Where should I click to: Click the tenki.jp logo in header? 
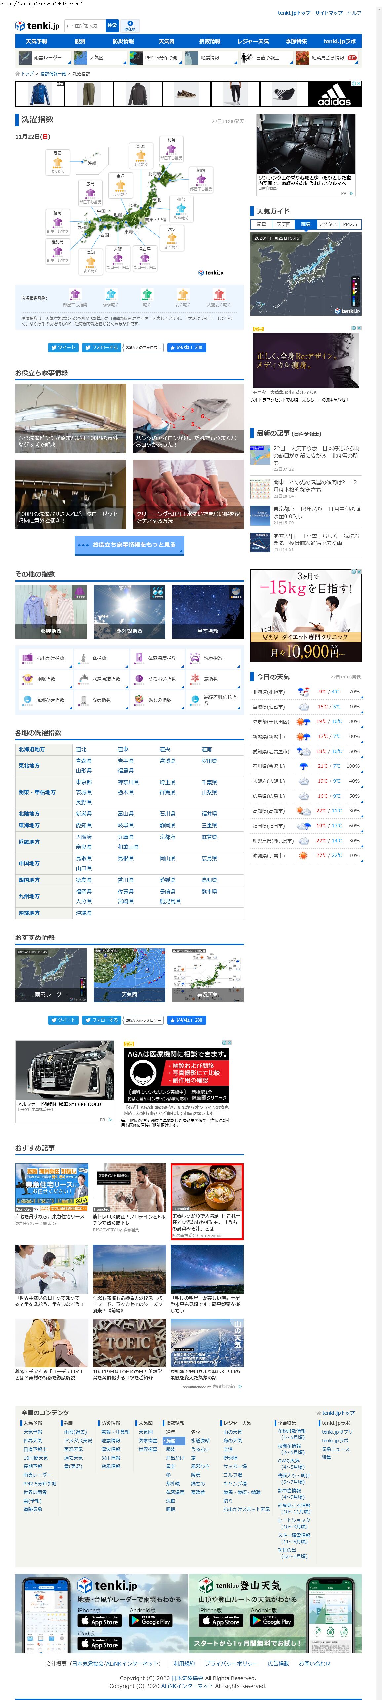tap(38, 26)
